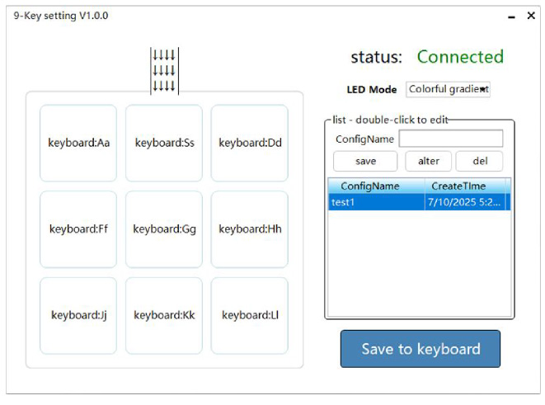
Task: Select the keyboard:Ll key tile
Action: pos(250,315)
